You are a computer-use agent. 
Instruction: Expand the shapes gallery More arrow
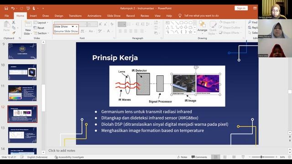point(195,32)
